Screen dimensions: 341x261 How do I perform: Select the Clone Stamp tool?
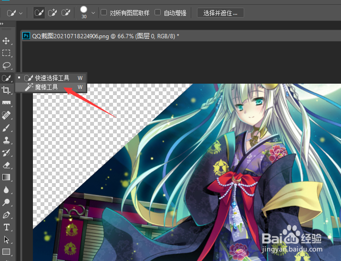6,140
